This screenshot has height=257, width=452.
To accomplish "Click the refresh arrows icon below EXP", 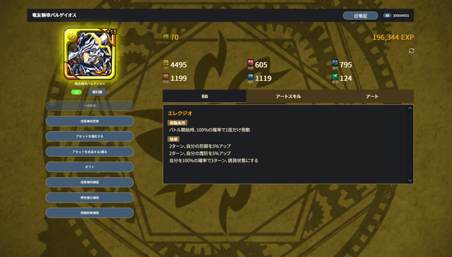I will [411, 51].
